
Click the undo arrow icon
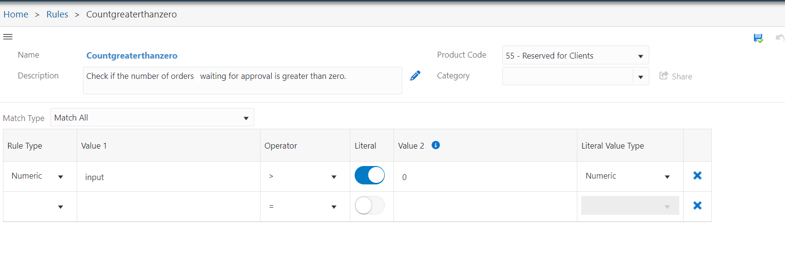pos(780,38)
